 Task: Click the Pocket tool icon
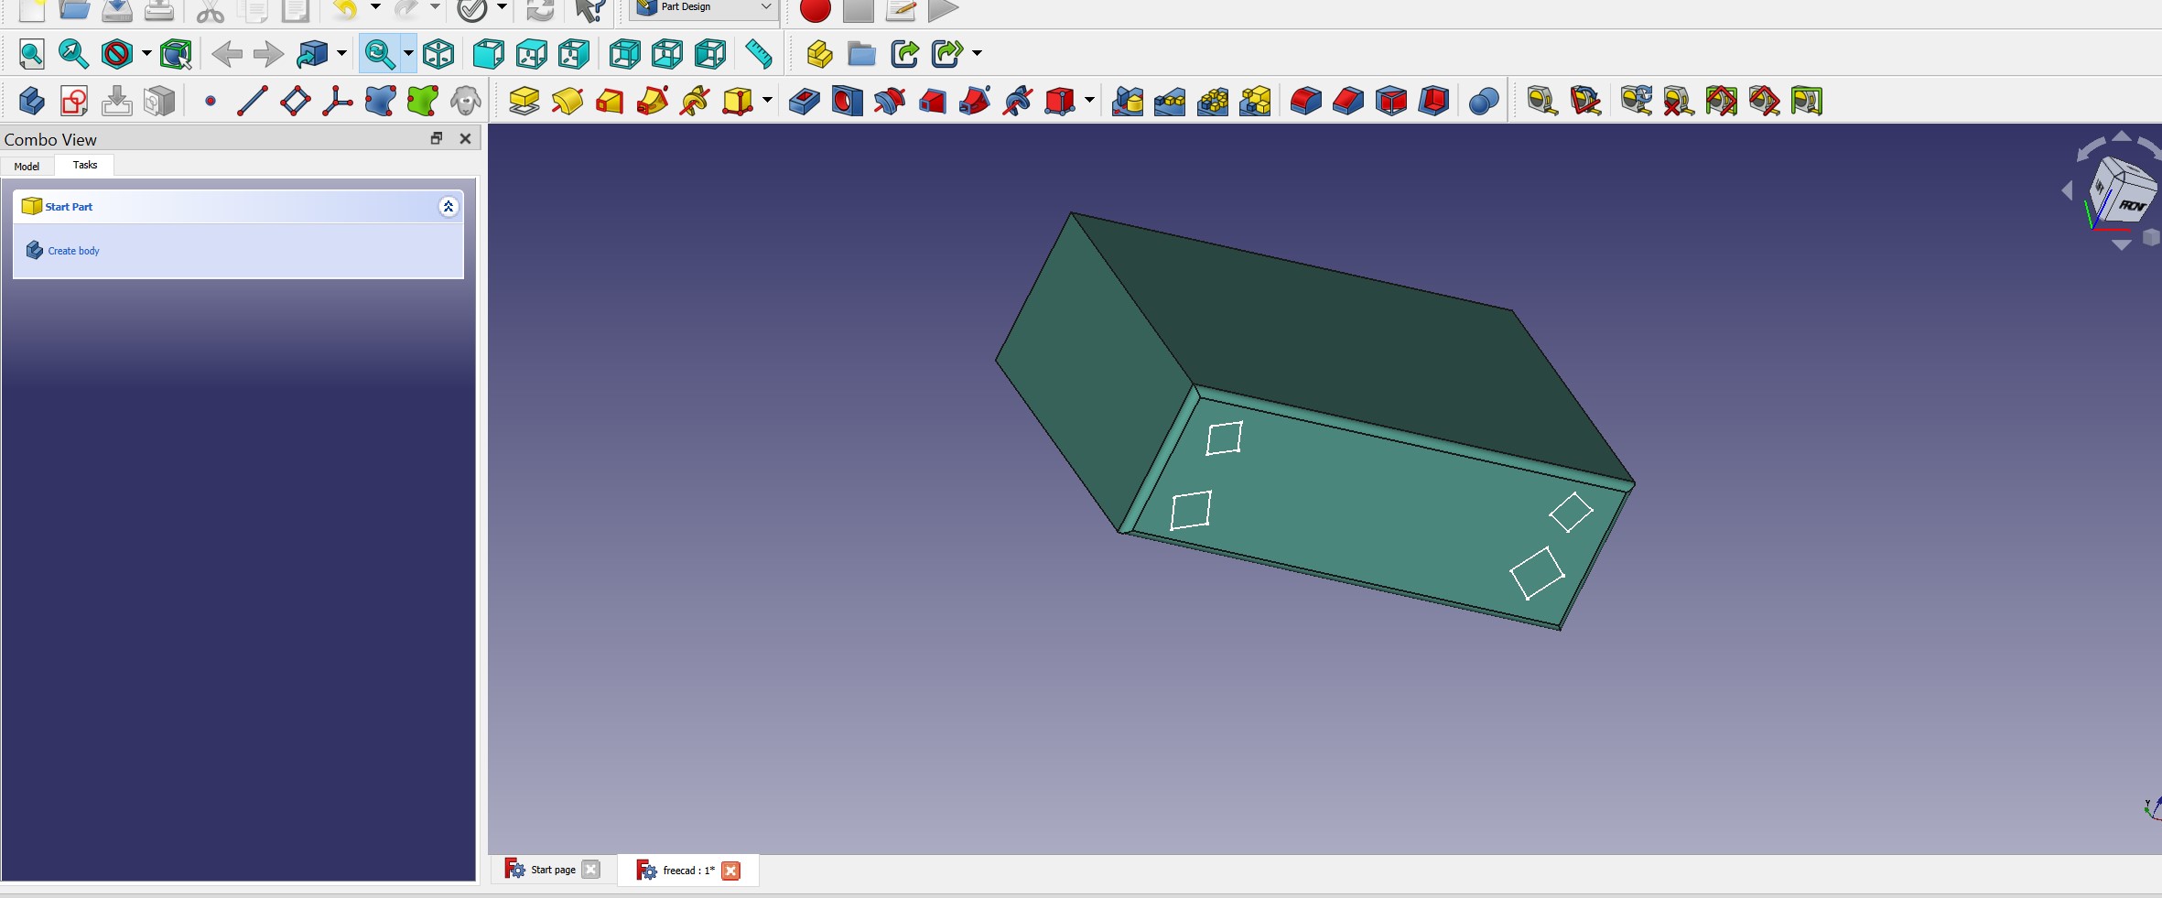(805, 101)
